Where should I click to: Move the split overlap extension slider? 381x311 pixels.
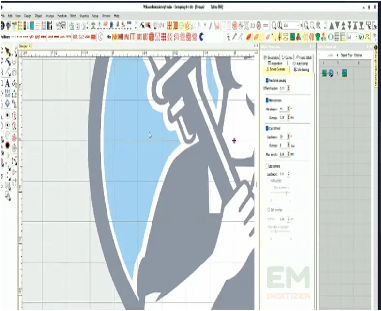tap(276, 231)
